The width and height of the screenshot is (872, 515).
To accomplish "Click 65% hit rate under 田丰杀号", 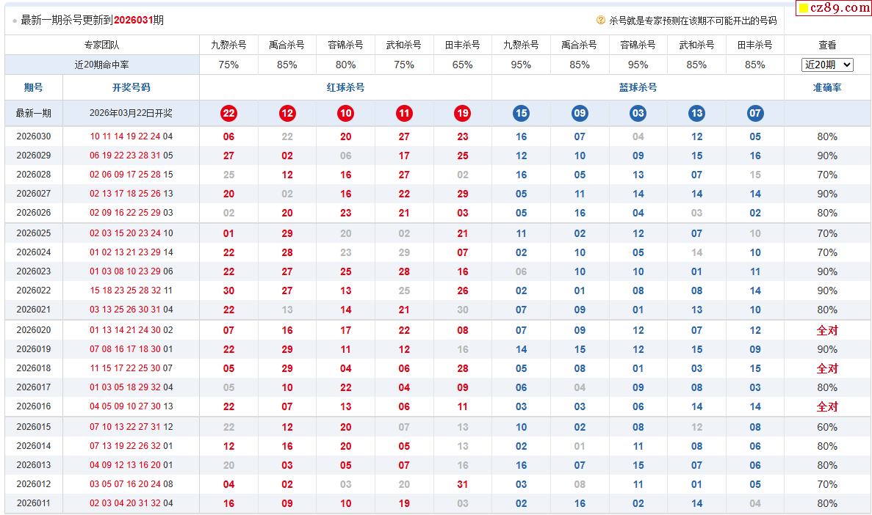I will click(x=462, y=65).
